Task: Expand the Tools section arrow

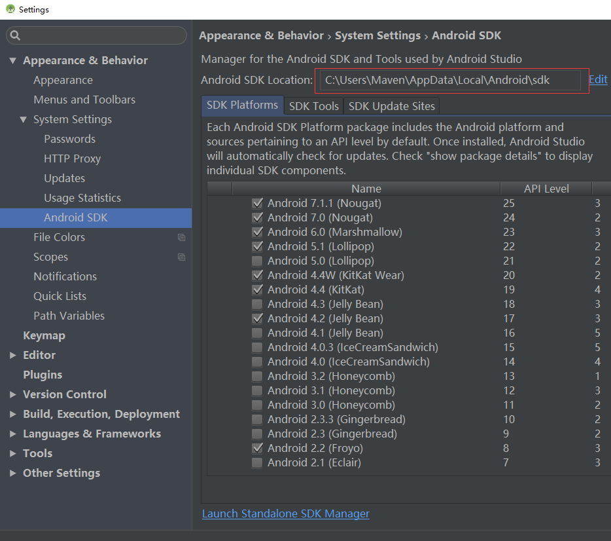Action: 13,453
